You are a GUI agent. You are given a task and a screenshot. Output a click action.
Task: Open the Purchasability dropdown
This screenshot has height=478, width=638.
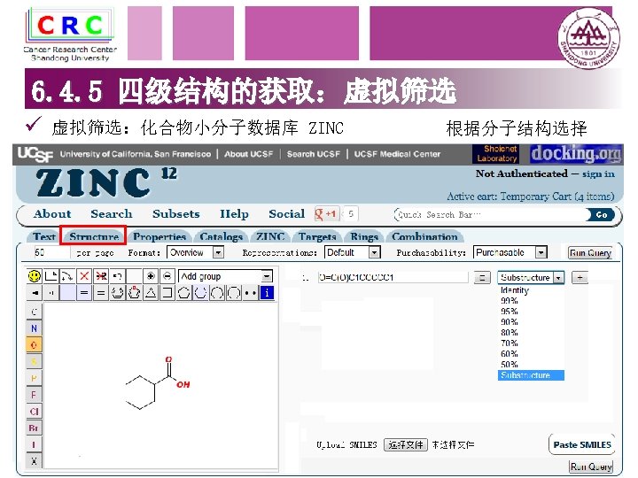[x=510, y=252]
